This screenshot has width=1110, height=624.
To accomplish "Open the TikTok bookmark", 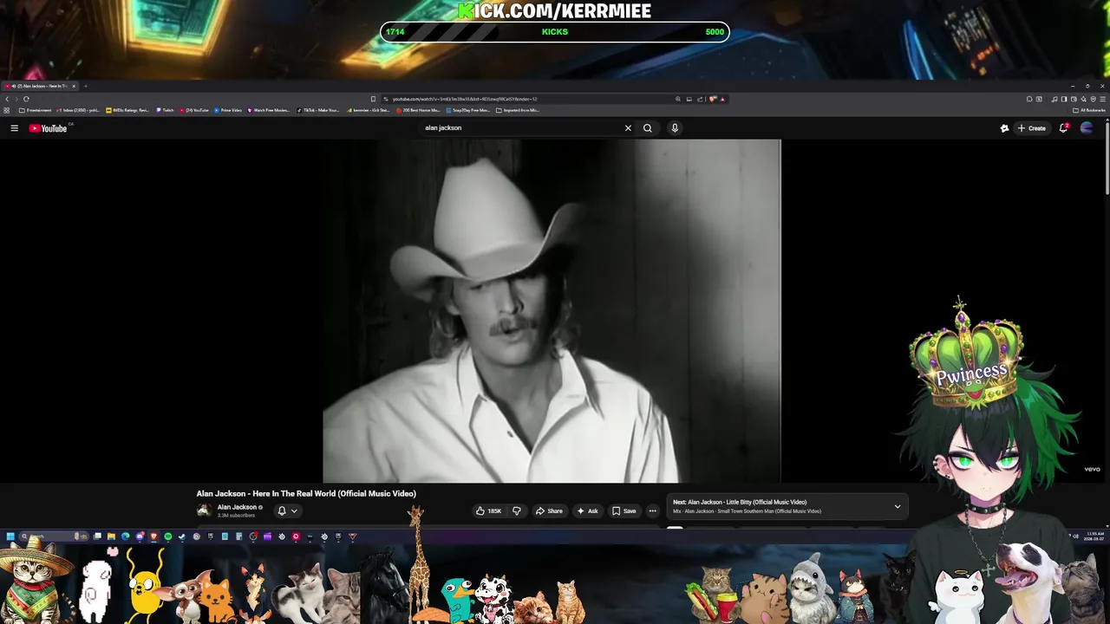I will click(317, 110).
